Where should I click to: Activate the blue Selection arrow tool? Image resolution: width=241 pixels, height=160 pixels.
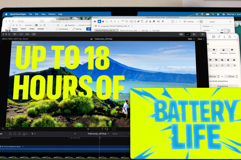click(99, 21)
